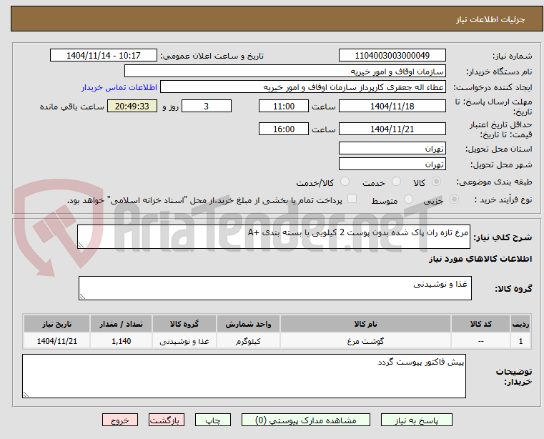Click the گروه کالا text area

pos(275,288)
